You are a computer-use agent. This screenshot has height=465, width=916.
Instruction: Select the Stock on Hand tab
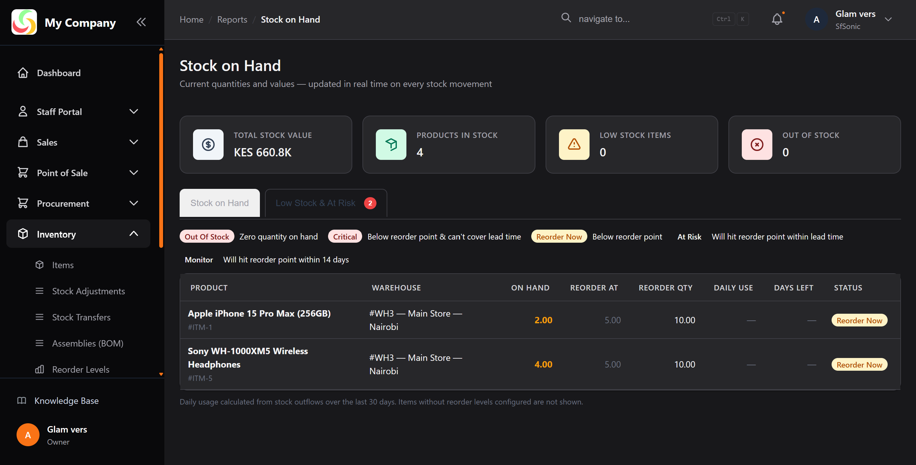coord(219,203)
